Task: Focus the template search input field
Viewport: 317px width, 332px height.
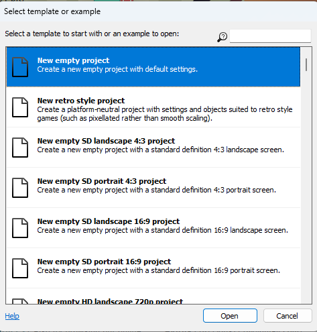Action: [270, 36]
